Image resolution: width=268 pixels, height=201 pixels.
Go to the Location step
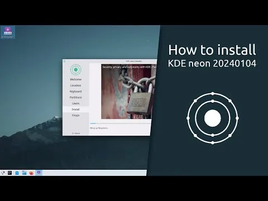pyautogui.click(x=75, y=85)
